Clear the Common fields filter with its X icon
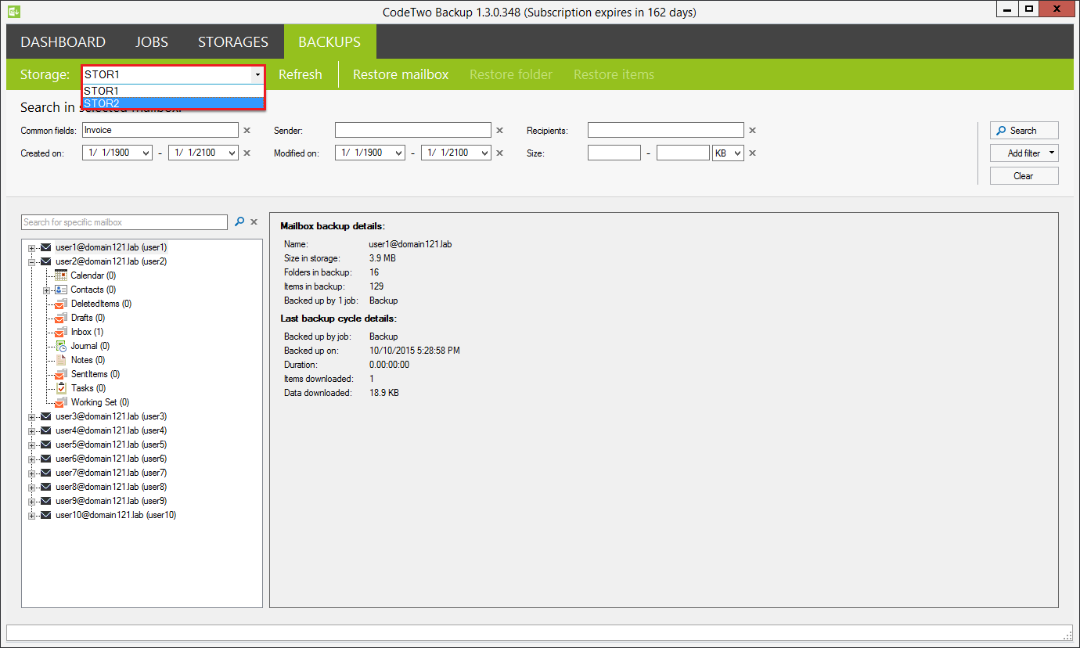1080x648 pixels. pyautogui.click(x=247, y=129)
